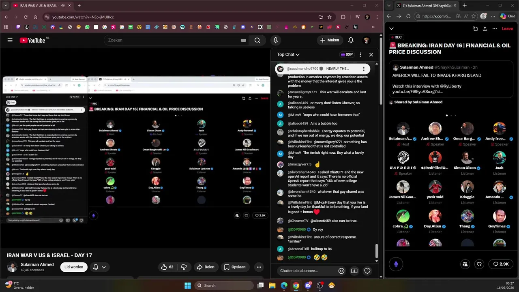
Task: Open YouTube notifications bell in header
Action: coord(351,40)
